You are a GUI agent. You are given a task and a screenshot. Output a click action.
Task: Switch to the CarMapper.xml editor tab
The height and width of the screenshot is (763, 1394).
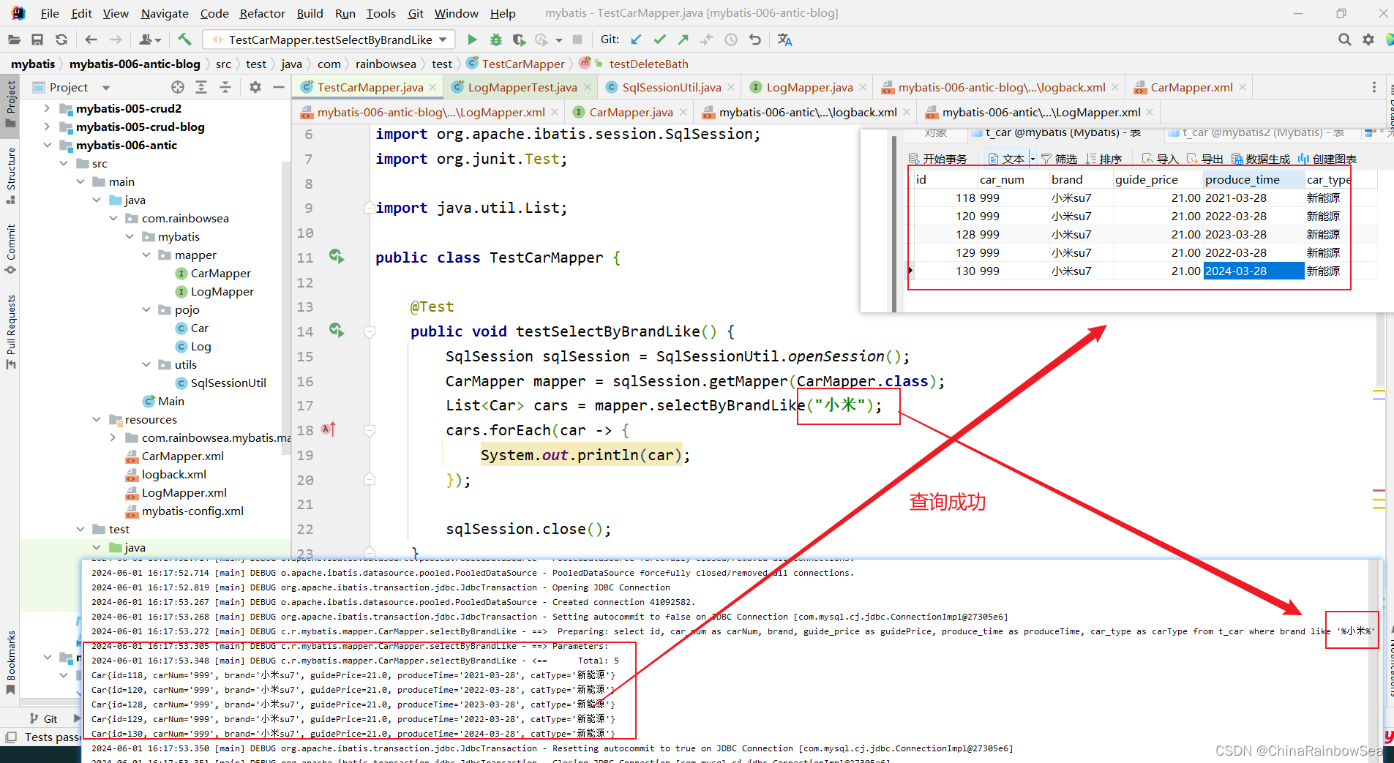click(x=1191, y=88)
